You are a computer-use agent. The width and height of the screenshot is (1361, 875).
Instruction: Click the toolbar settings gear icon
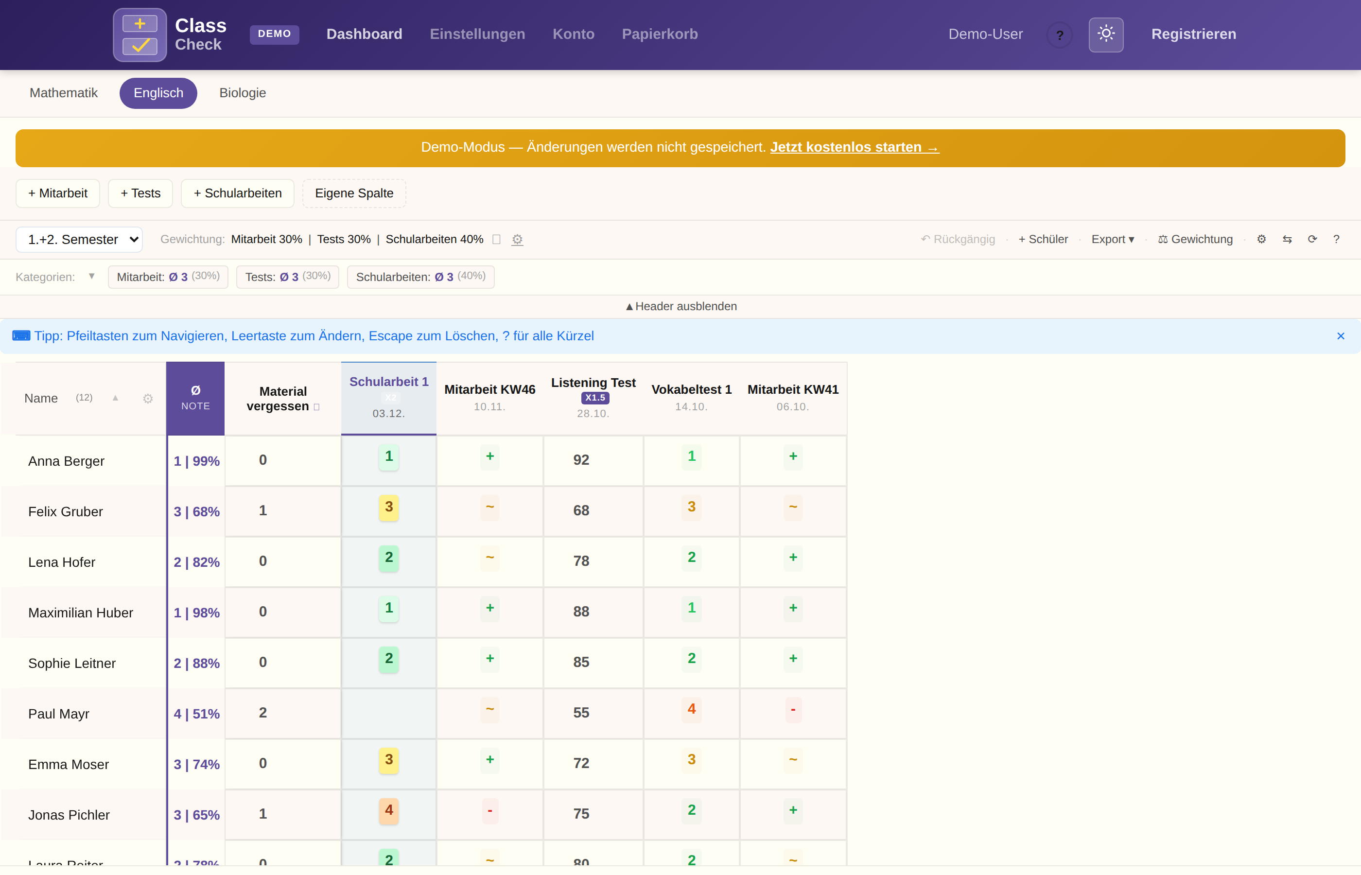click(x=1261, y=239)
